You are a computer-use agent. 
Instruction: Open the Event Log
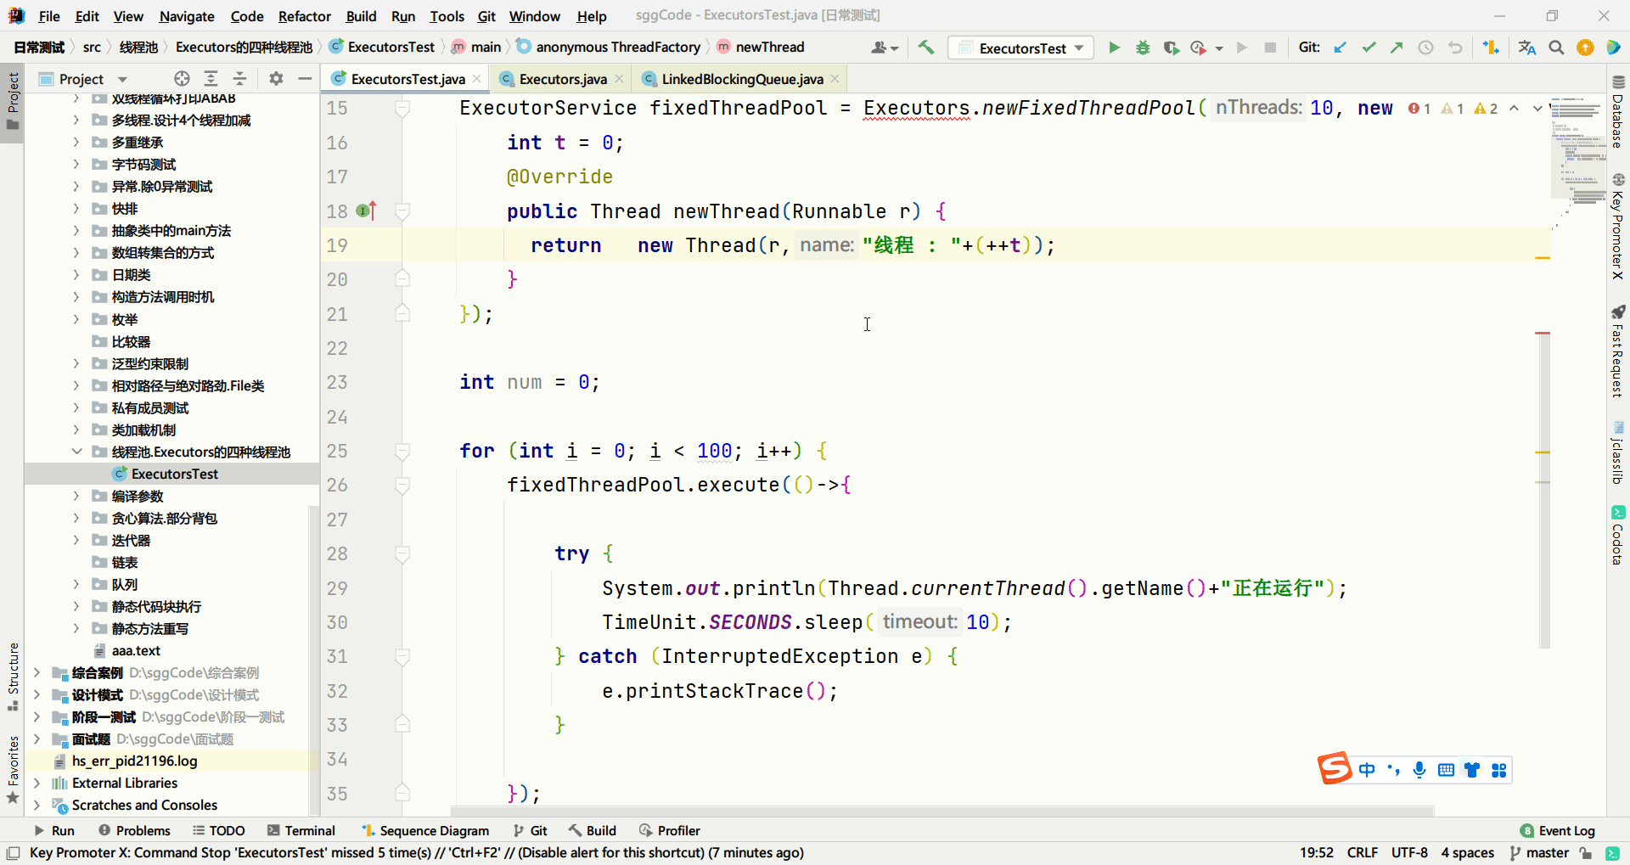pyautogui.click(x=1558, y=830)
